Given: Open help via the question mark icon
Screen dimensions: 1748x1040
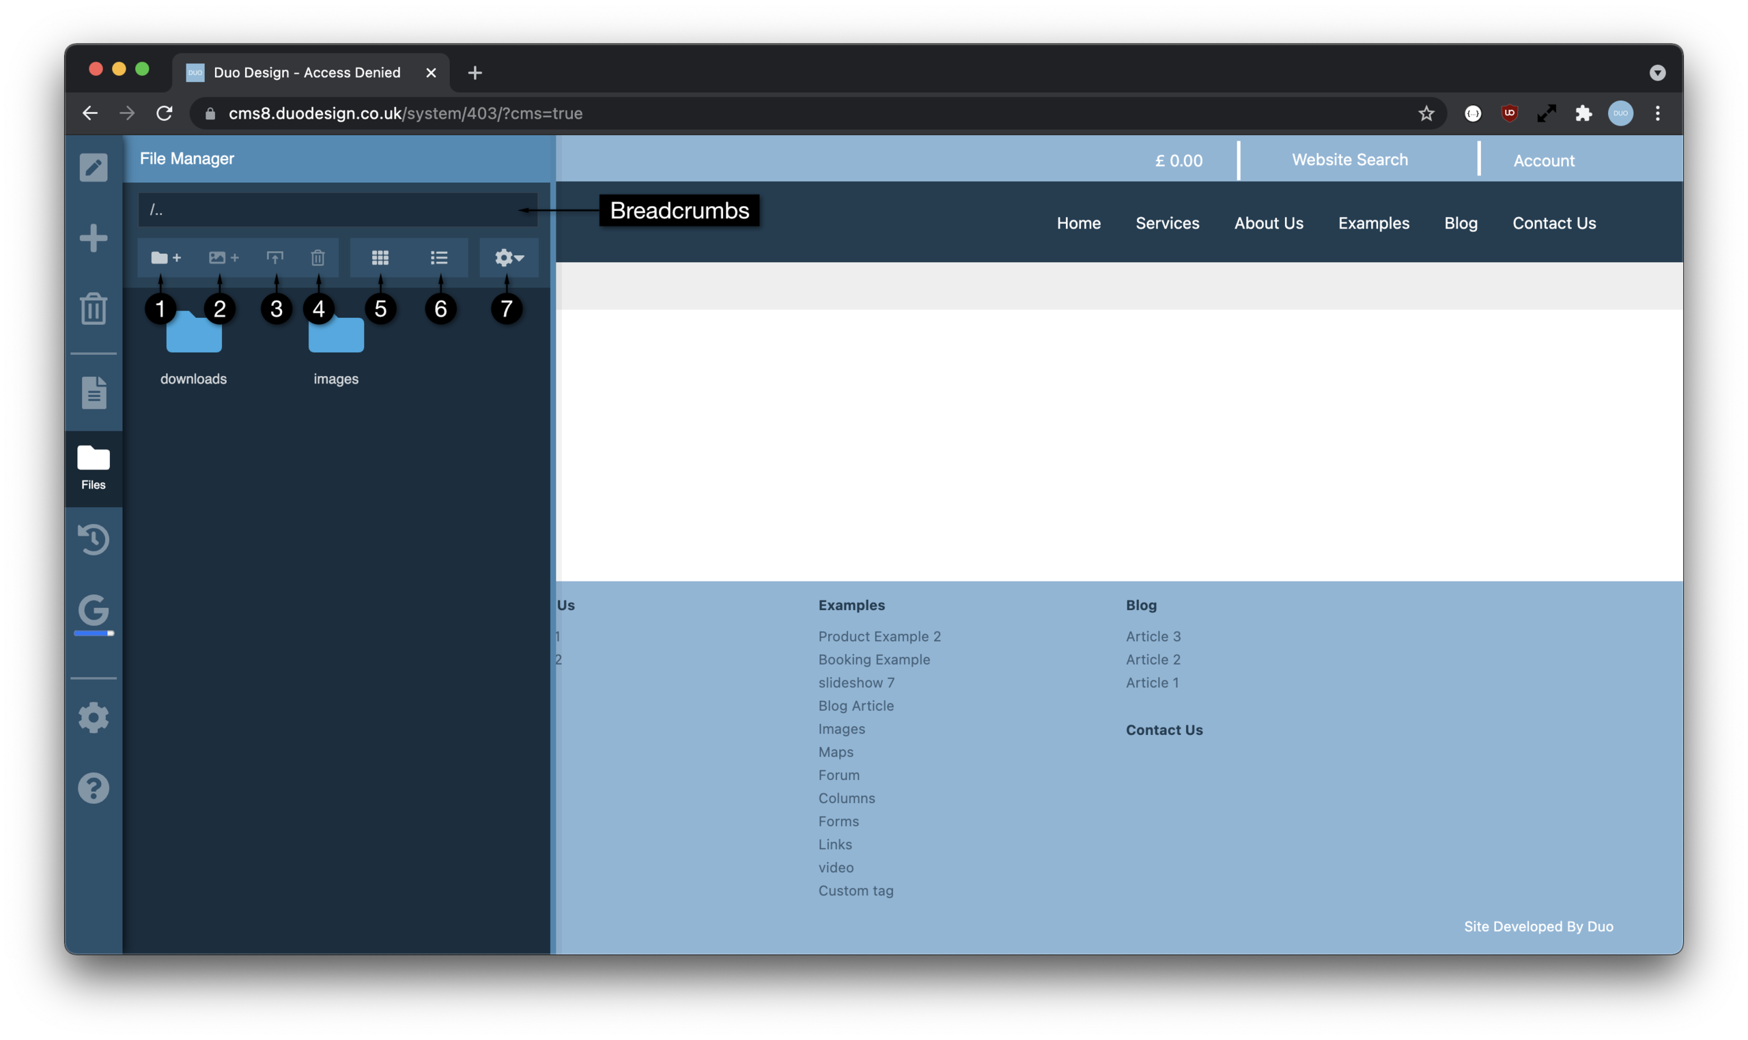Looking at the screenshot, I should tap(94, 788).
